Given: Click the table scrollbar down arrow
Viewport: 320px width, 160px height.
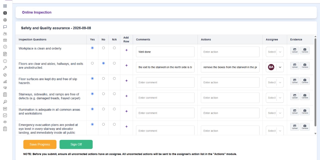Looking at the screenshot, I should pyautogui.click(x=315, y=134).
